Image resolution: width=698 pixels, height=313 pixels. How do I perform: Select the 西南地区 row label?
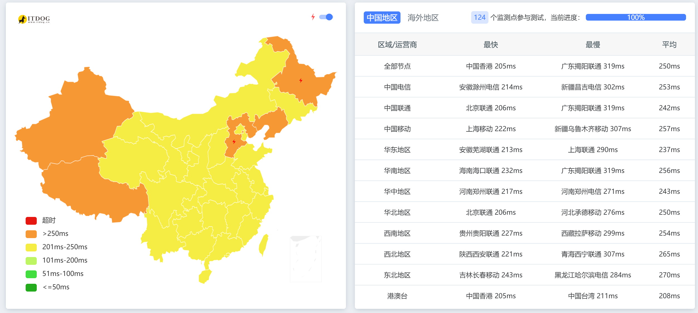[x=397, y=233]
